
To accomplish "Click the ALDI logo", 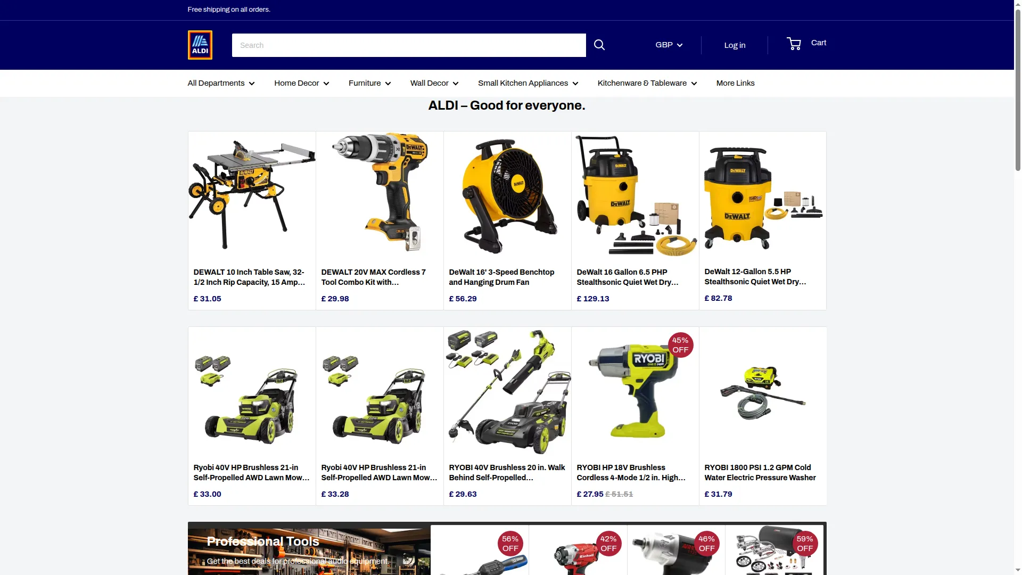I will pyautogui.click(x=200, y=45).
